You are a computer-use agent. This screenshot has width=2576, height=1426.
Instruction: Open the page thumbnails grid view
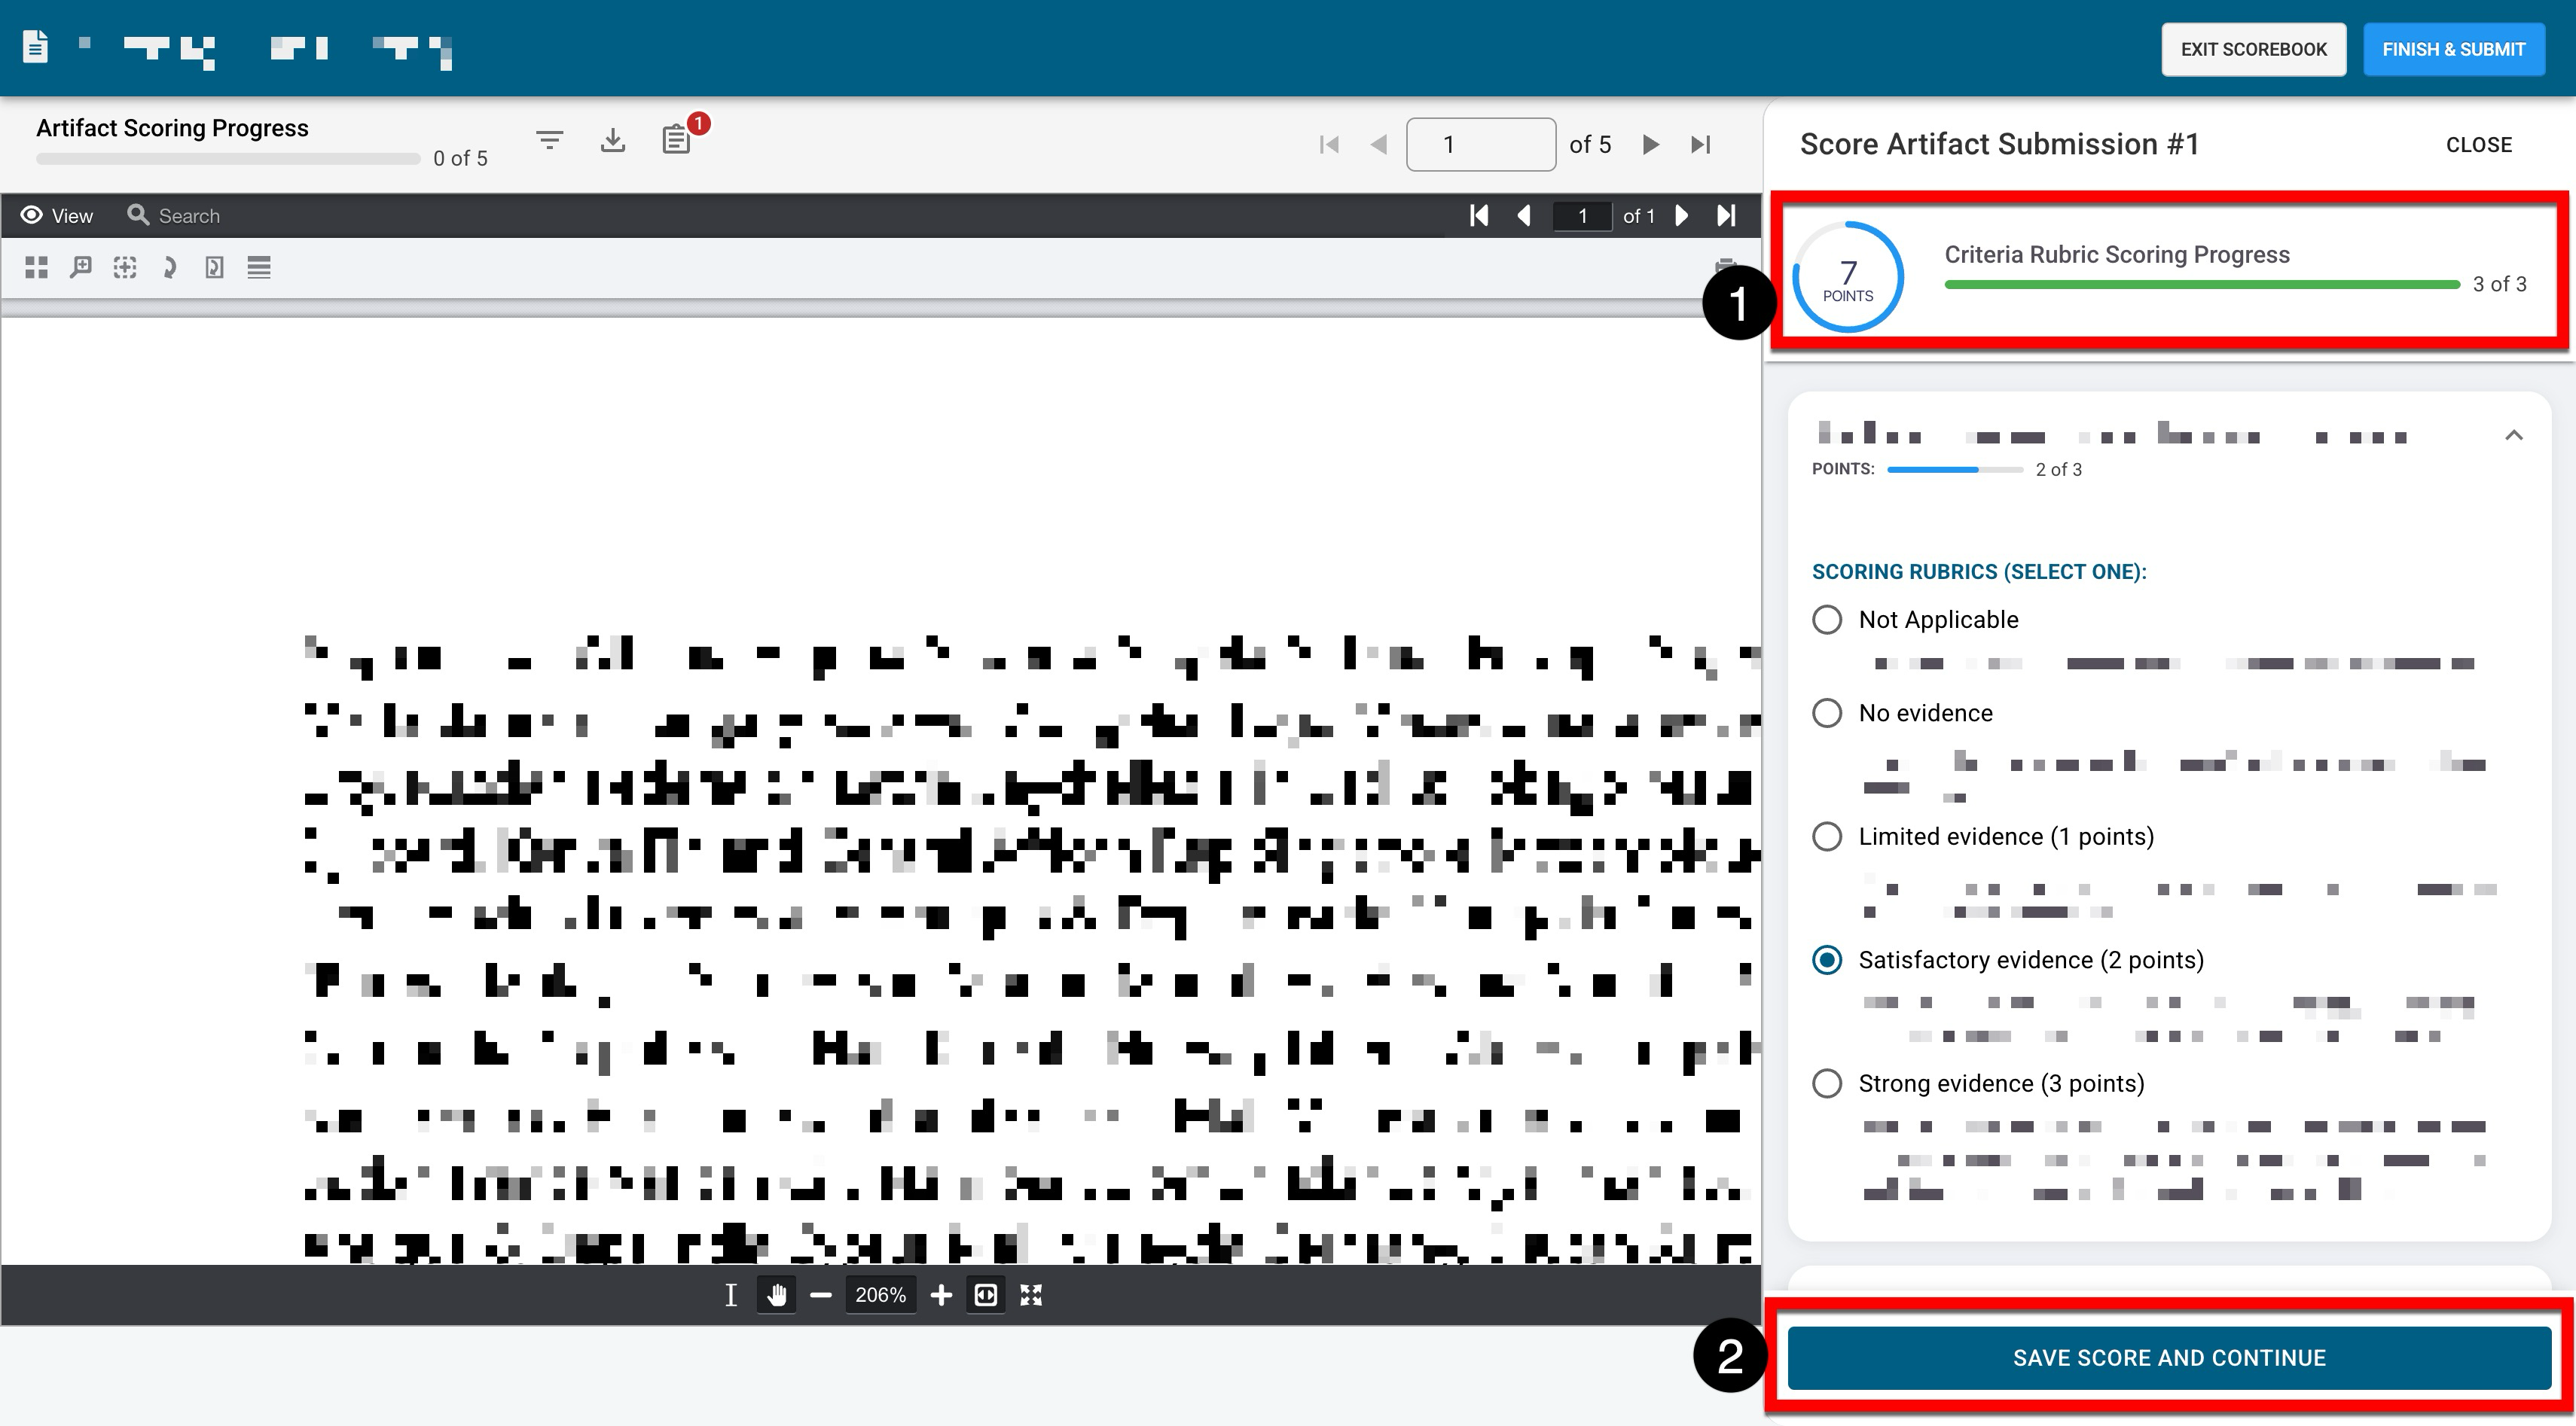coord(37,267)
